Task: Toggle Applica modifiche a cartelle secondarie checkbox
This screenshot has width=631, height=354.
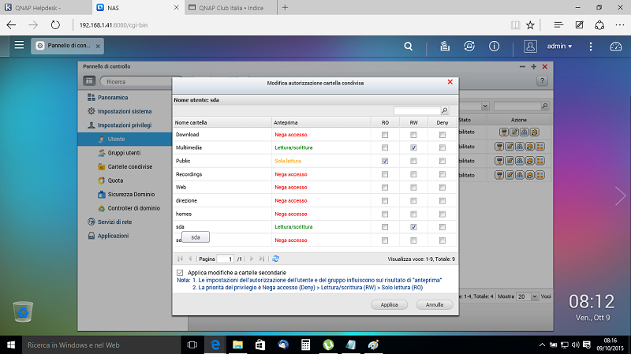Action: click(181, 272)
